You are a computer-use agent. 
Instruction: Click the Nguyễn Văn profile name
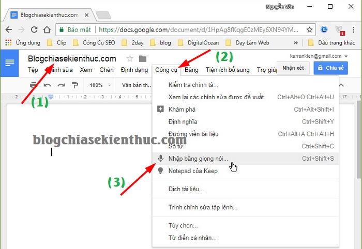click(x=280, y=7)
